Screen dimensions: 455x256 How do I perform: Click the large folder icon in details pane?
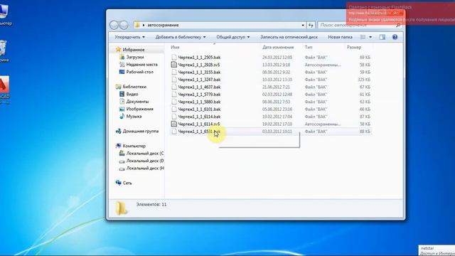(x=121, y=208)
